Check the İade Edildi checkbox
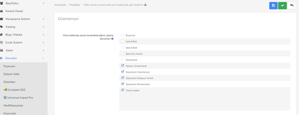299x115 pixels. pos(122,41)
